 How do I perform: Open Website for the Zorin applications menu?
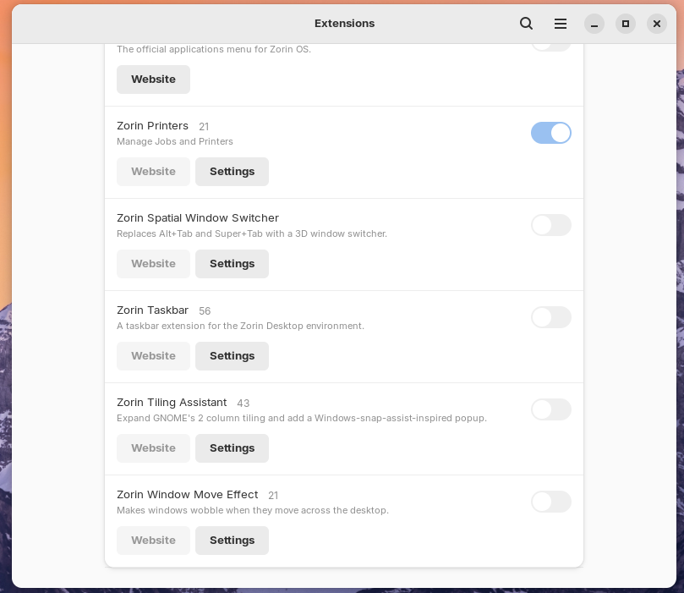tap(153, 80)
